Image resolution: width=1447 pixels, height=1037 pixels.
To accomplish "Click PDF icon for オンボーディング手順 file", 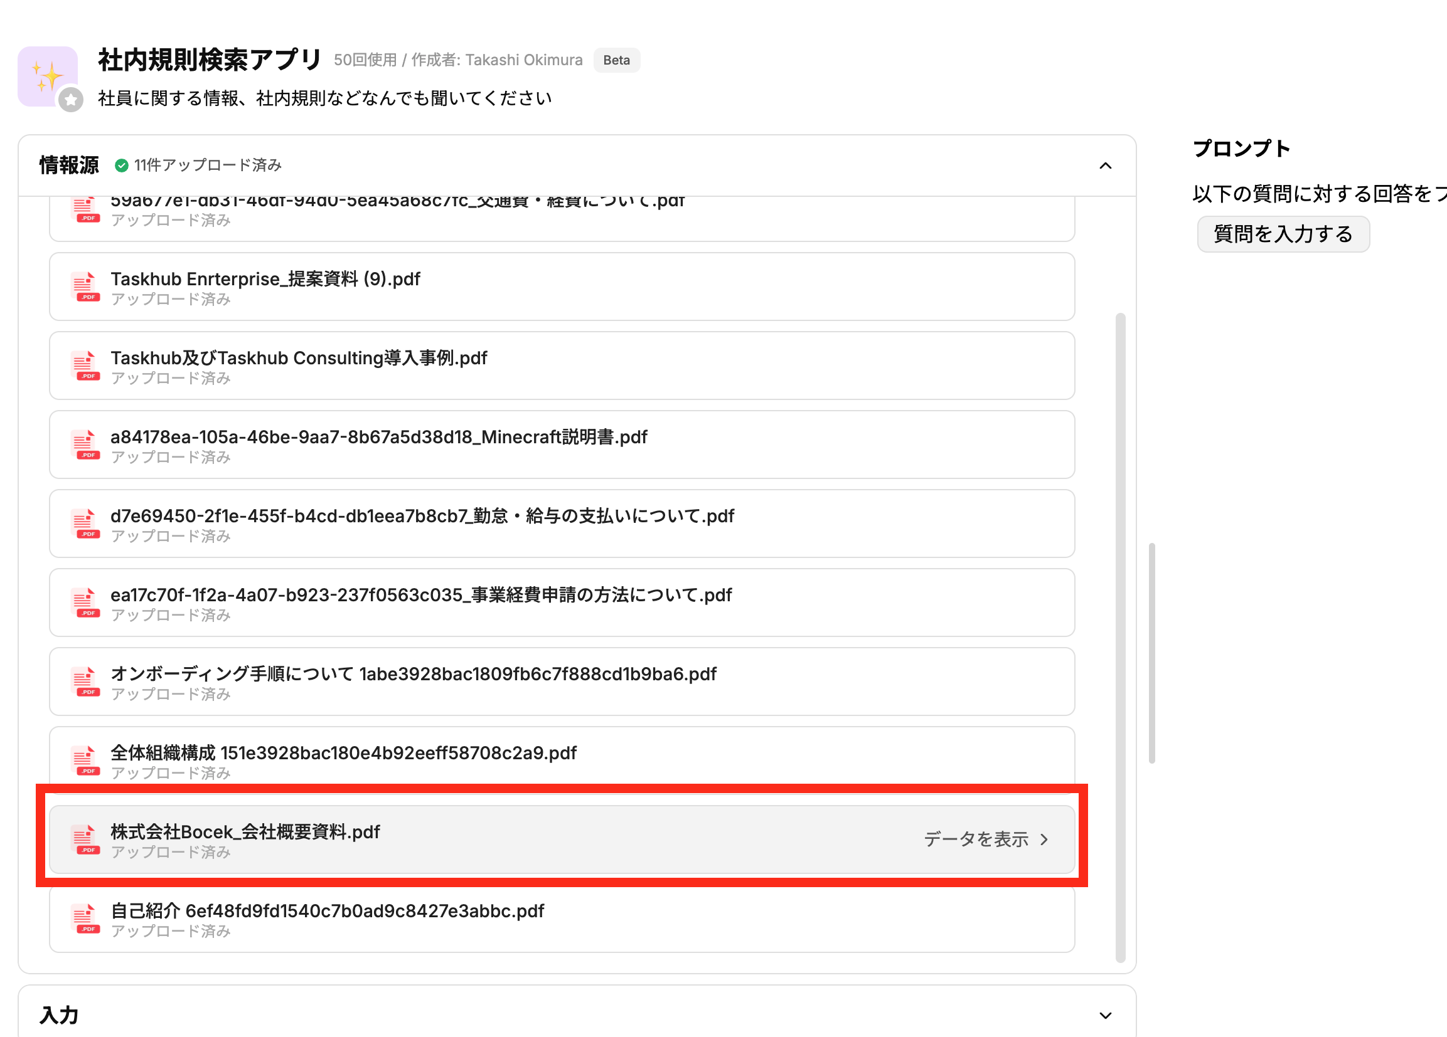I will pos(84,682).
